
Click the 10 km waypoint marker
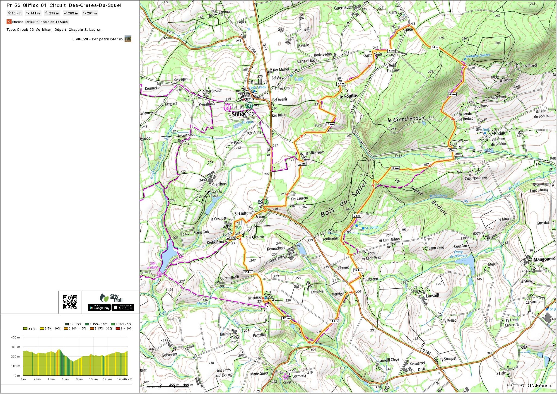358,270
